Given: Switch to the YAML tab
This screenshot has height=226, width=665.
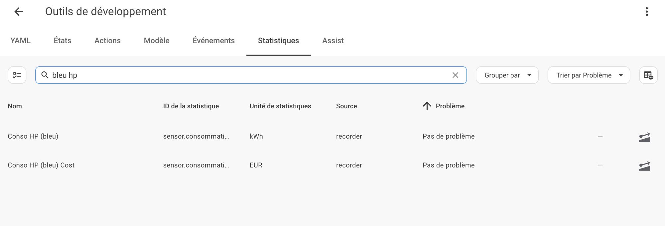Looking at the screenshot, I should click(x=20, y=41).
